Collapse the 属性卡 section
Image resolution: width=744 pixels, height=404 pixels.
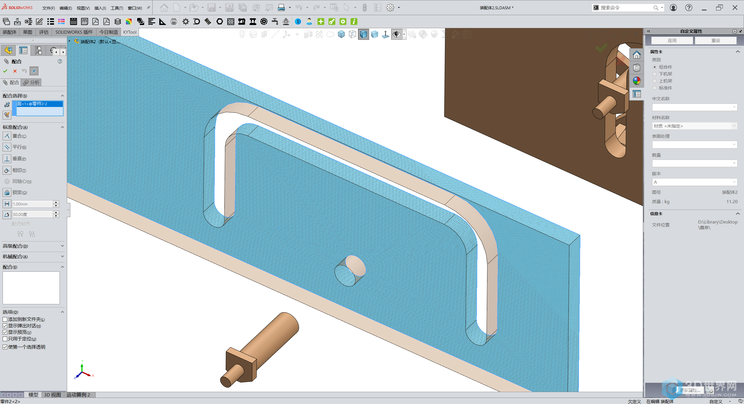(738, 52)
